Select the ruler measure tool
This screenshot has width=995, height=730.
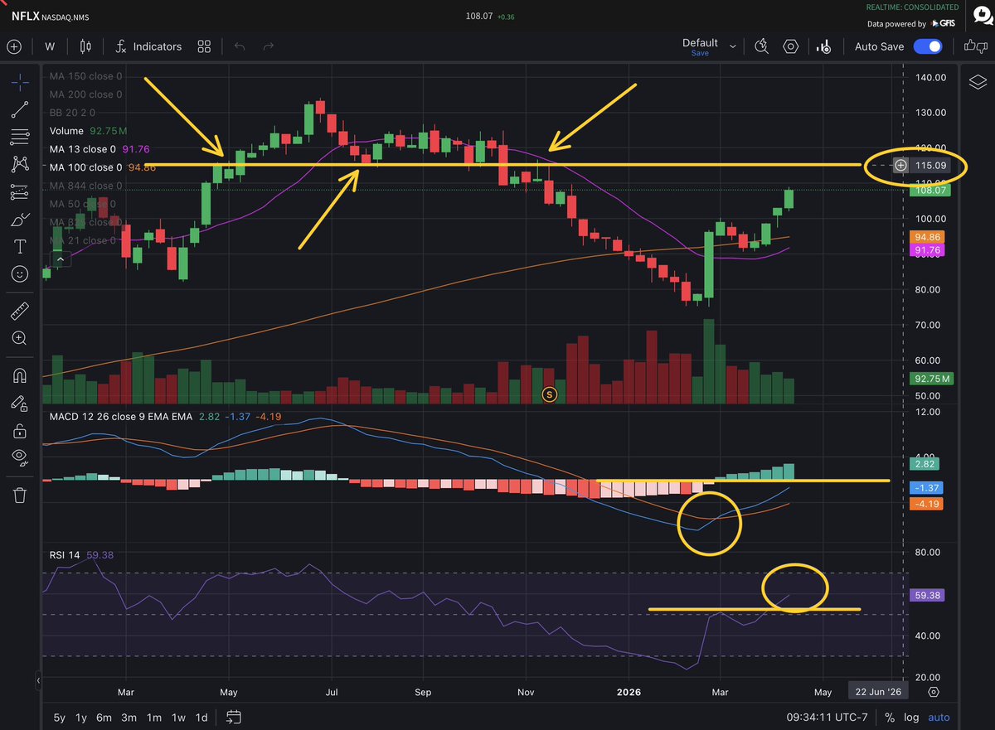pyautogui.click(x=21, y=312)
